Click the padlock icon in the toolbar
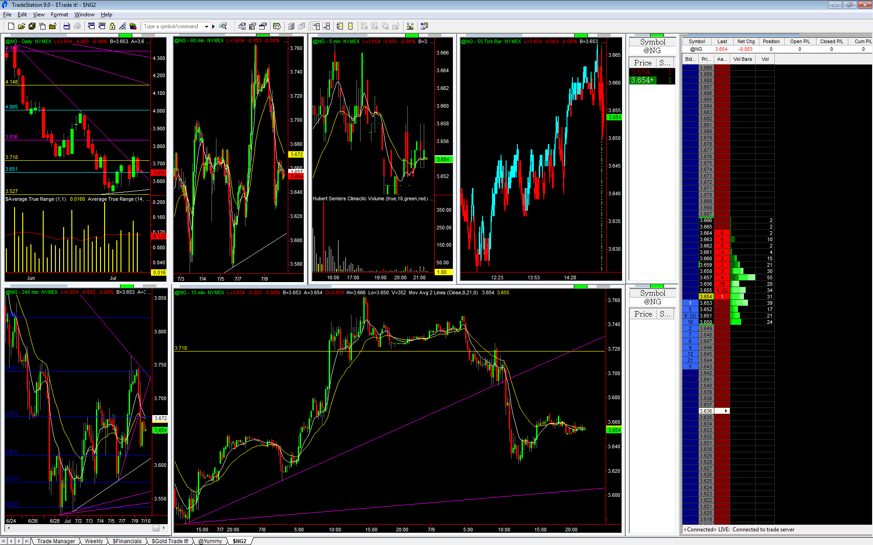Image resolution: width=873 pixels, height=545 pixels. [x=112, y=26]
